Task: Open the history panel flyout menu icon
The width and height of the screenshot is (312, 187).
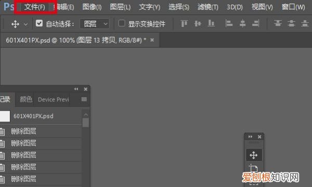Action: (x=84, y=99)
